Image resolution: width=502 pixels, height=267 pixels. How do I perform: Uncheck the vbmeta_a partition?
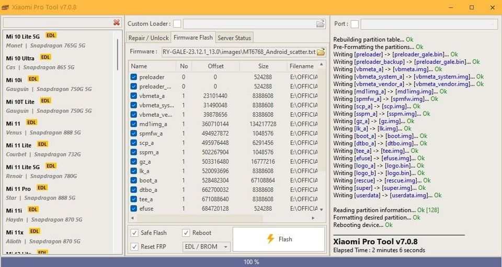point(134,96)
